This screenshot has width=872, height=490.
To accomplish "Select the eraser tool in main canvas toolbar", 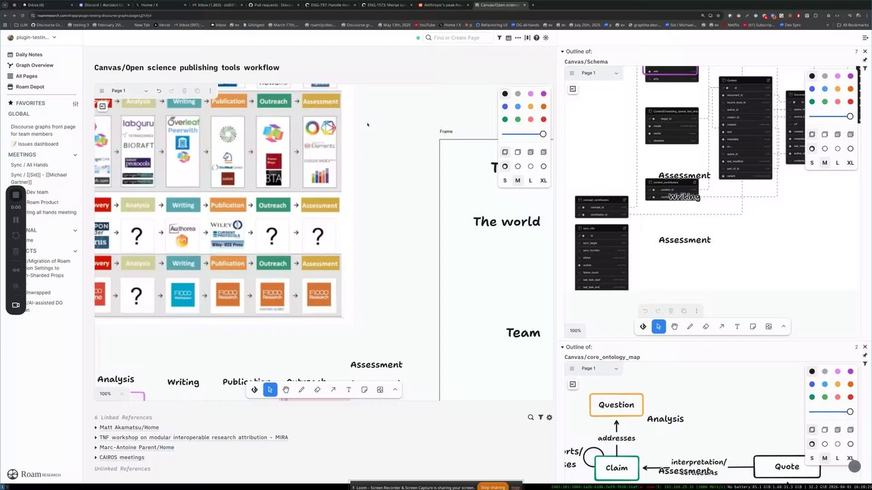I will pyautogui.click(x=317, y=390).
